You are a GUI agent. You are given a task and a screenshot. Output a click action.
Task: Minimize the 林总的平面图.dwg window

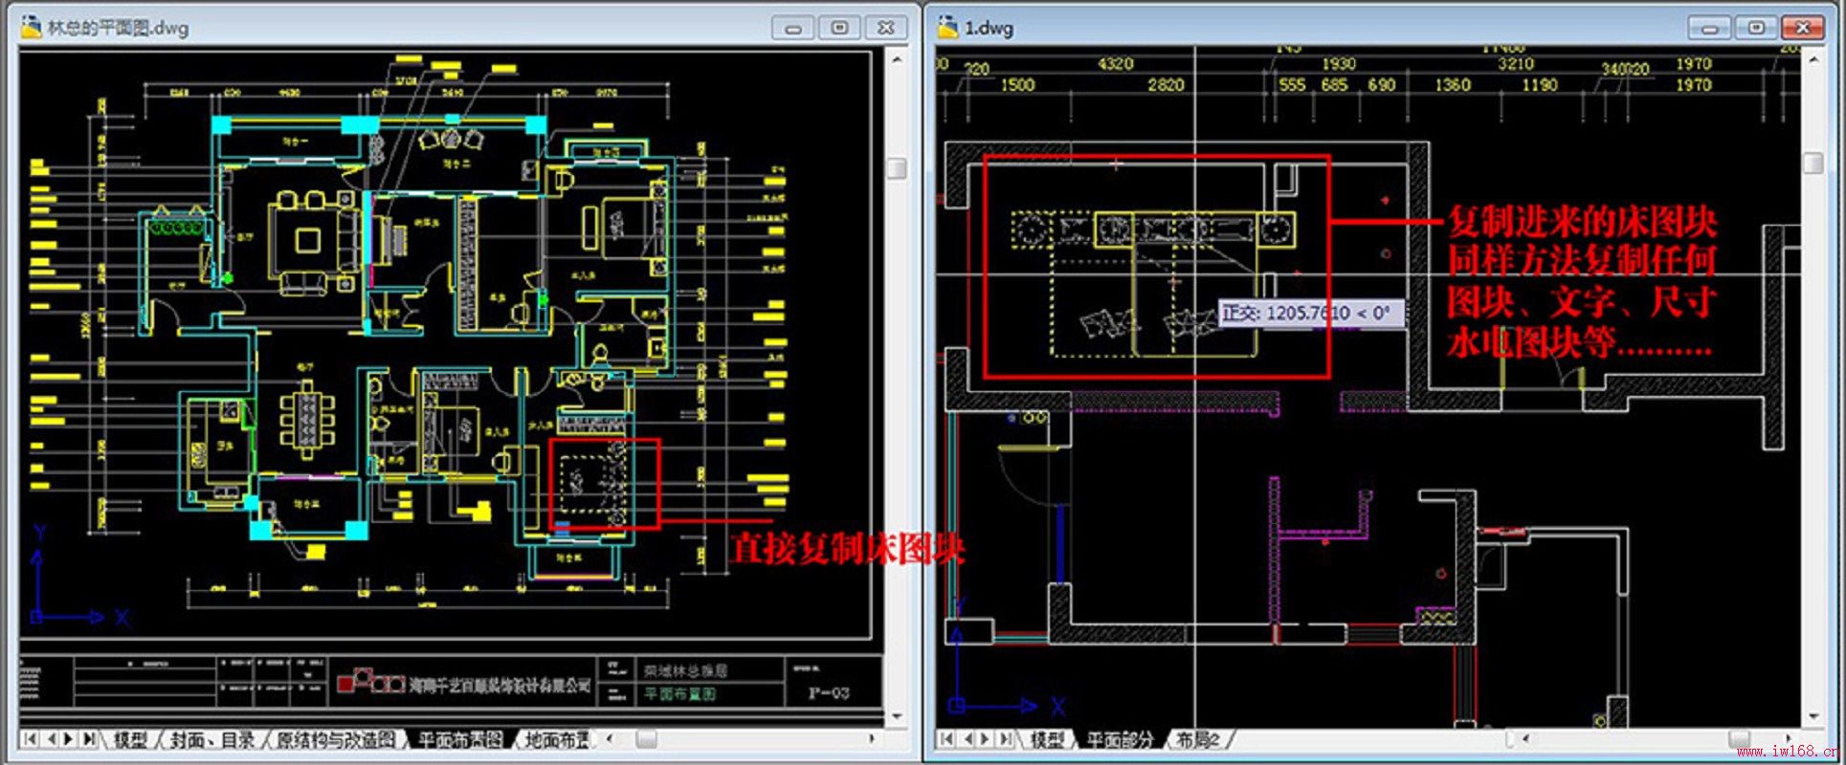pyautogui.click(x=793, y=28)
